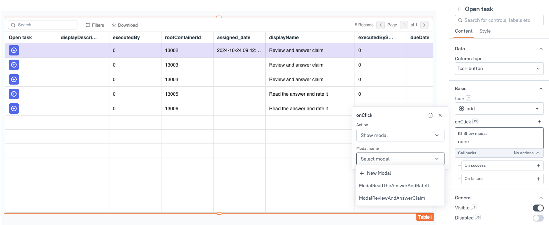The image size is (549, 225).
Task: Collapse the Data section
Action: [x=541, y=49]
